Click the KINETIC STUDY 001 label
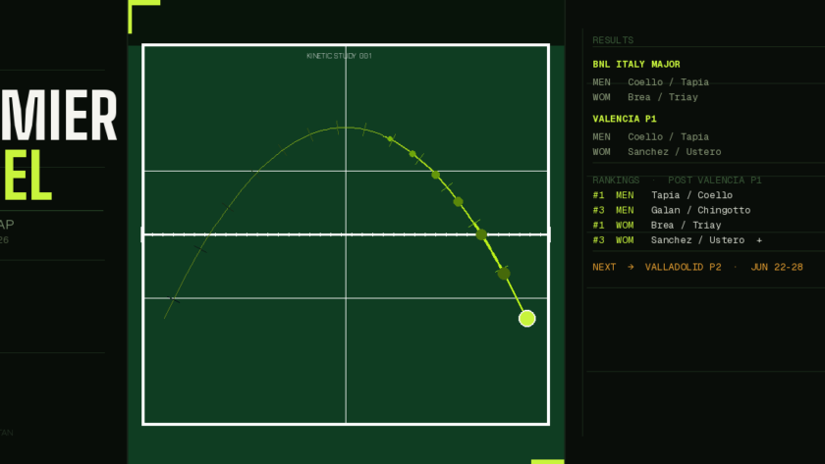 pos(339,56)
